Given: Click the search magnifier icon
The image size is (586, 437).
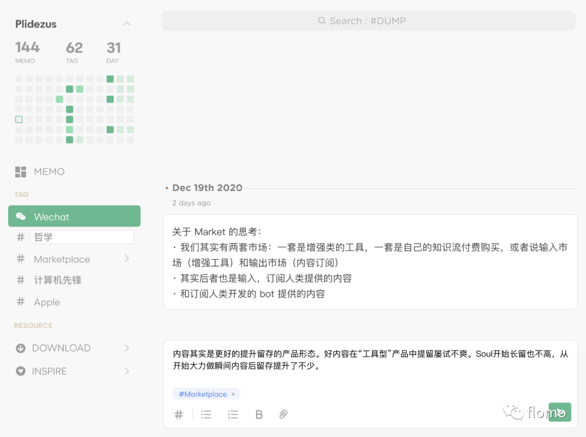Looking at the screenshot, I should [x=322, y=21].
